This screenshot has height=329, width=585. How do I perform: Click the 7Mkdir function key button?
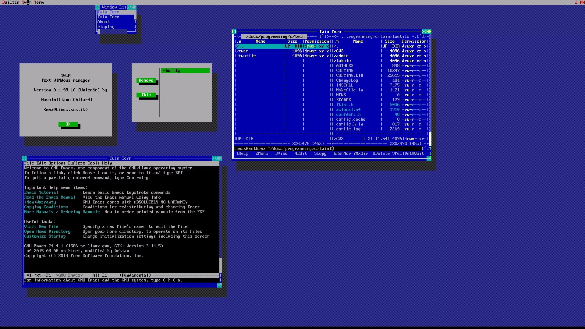pyautogui.click(x=361, y=153)
